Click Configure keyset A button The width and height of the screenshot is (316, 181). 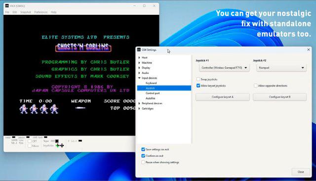click(x=223, y=97)
